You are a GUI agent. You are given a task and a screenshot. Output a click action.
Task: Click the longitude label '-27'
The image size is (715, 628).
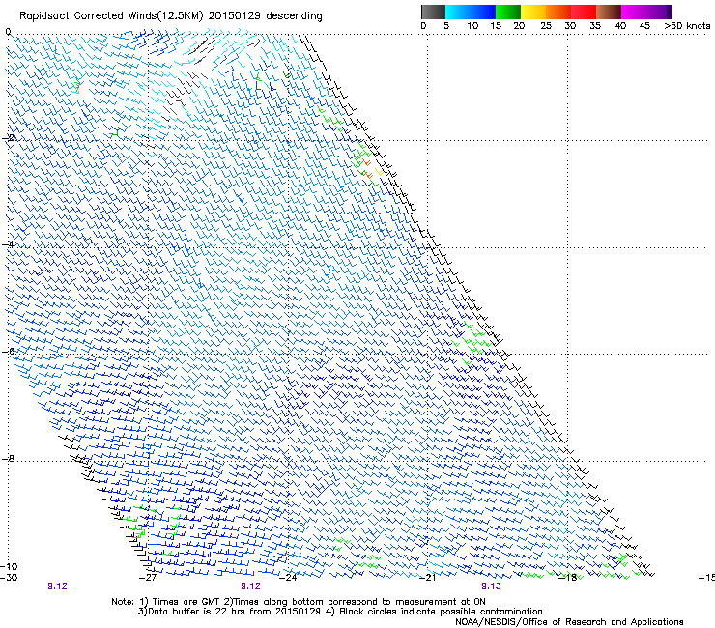pyautogui.click(x=148, y=578)
